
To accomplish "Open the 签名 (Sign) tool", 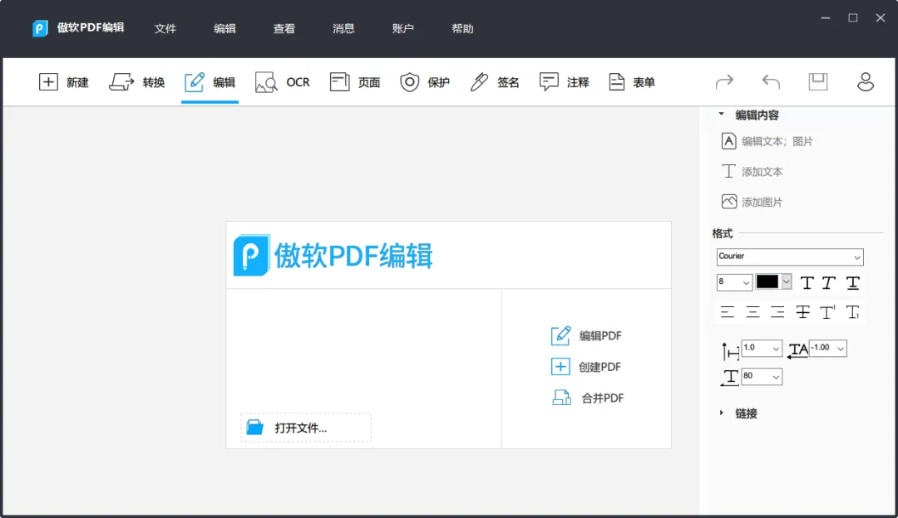I will tap(494, 82).
